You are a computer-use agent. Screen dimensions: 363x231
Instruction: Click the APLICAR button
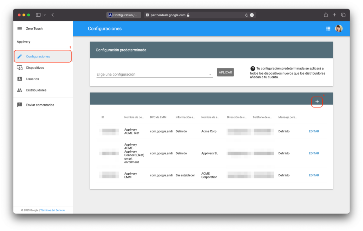click(225, 72)
